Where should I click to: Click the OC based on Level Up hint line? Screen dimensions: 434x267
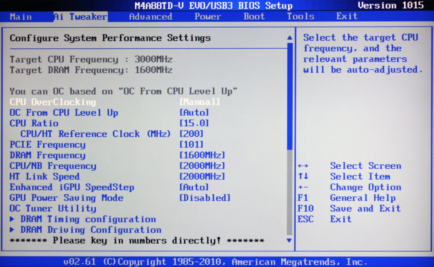coord(124,91)
